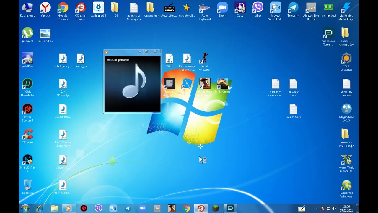Open топовие живие обои folder
The width and height of the screenshot is (378, 213).
coord(346,37)
